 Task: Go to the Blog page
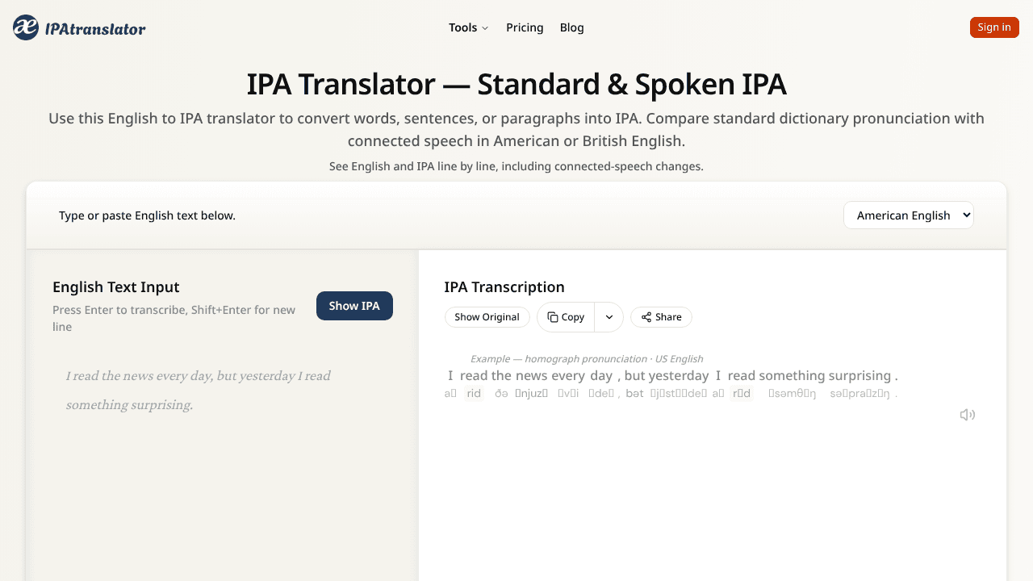[x=572, y=27]
